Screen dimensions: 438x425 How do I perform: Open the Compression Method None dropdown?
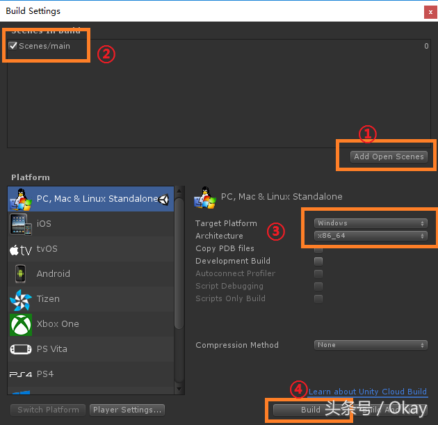click(371, 345)
